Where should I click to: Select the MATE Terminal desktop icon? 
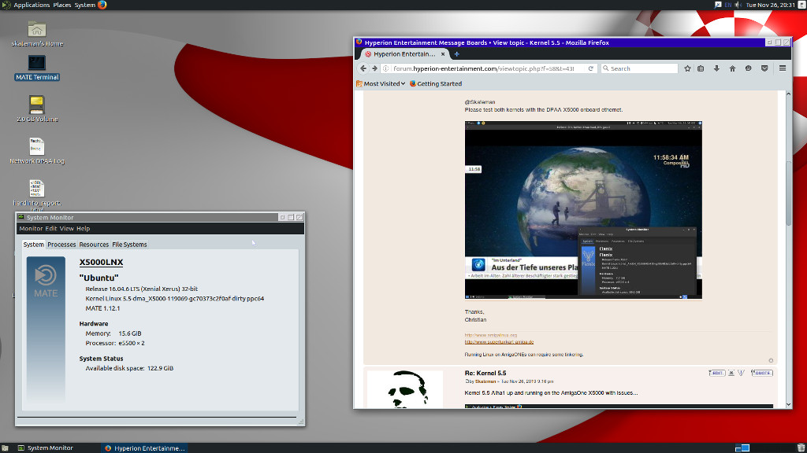click(36, 68)
